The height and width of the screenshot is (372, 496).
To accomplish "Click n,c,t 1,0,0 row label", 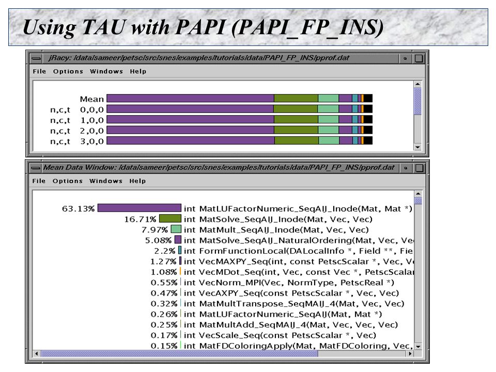I will pos(77,120).
